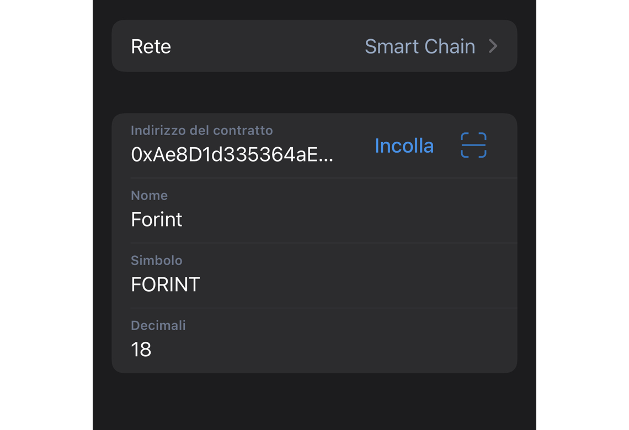Place cursor after the Forint name text
The height and width of the screenshot is (430, 629).
[x=183, y=219]
